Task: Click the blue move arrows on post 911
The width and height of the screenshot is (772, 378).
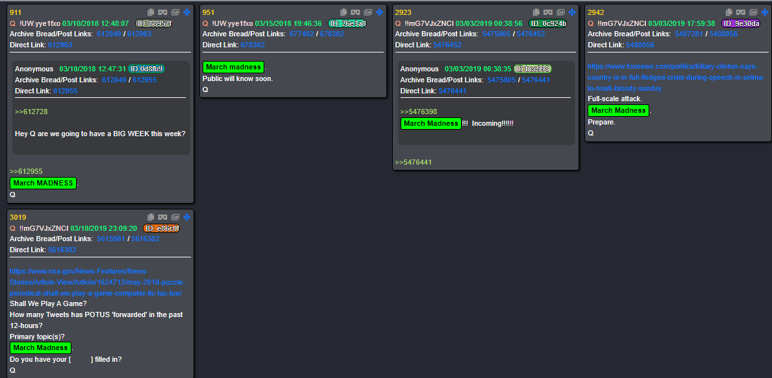Action: (186, 12)
